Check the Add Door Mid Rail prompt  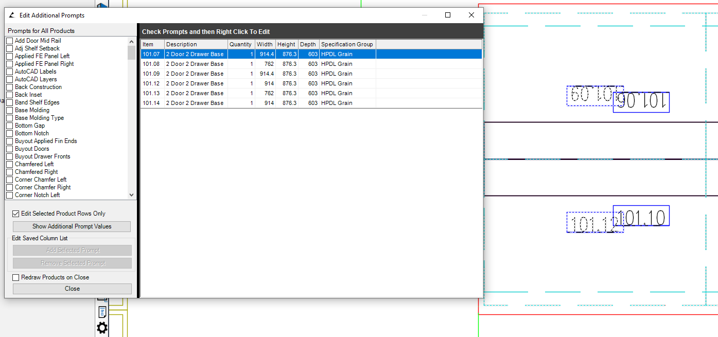coord(9,41)
